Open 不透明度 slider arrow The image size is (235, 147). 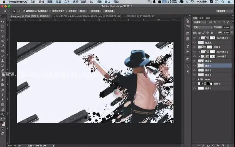[x=232, y=27]
